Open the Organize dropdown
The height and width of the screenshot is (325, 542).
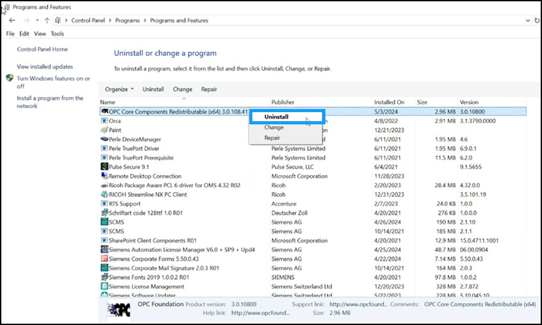point(119,90)
